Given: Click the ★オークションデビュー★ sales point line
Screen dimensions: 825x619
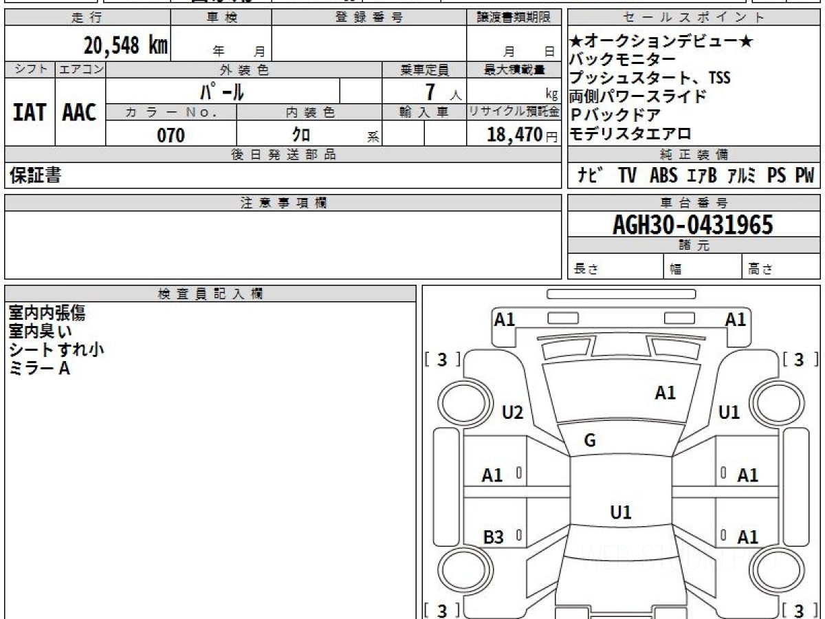Looking at the screenshot, I should 661,42.
